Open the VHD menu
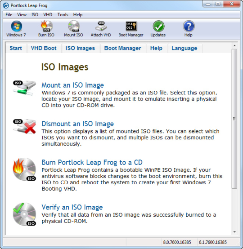 tap(48, 15)
